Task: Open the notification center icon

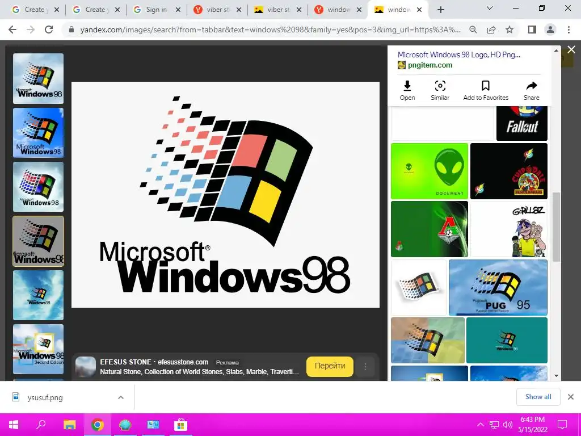Action: click(x=562, y=425)
